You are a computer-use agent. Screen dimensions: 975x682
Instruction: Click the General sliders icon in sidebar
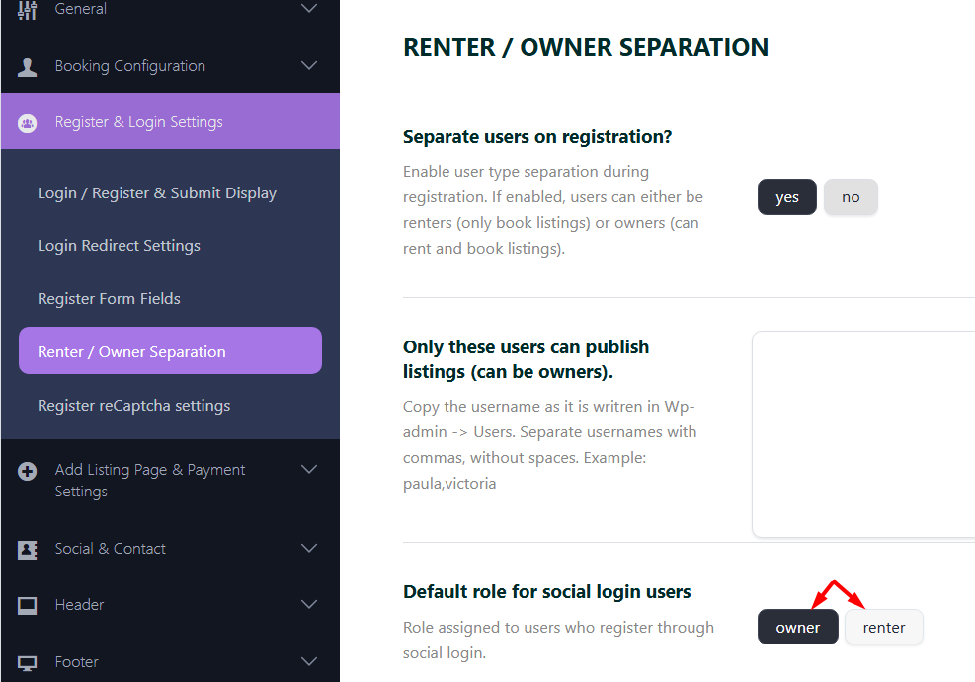click(28, 10)
